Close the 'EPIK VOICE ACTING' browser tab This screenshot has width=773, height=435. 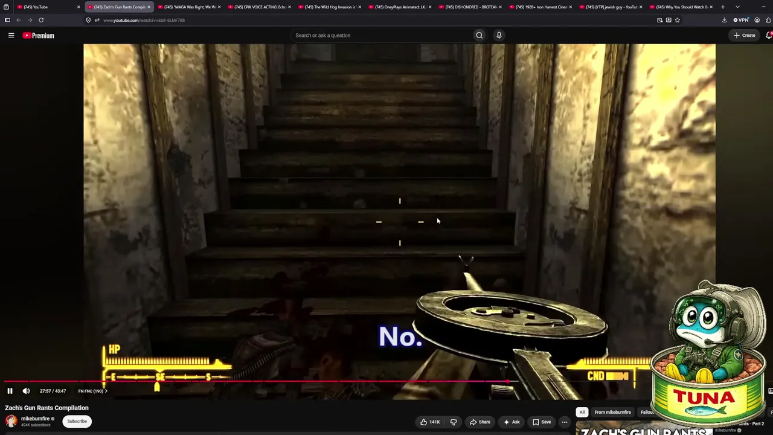click(289, 7)
